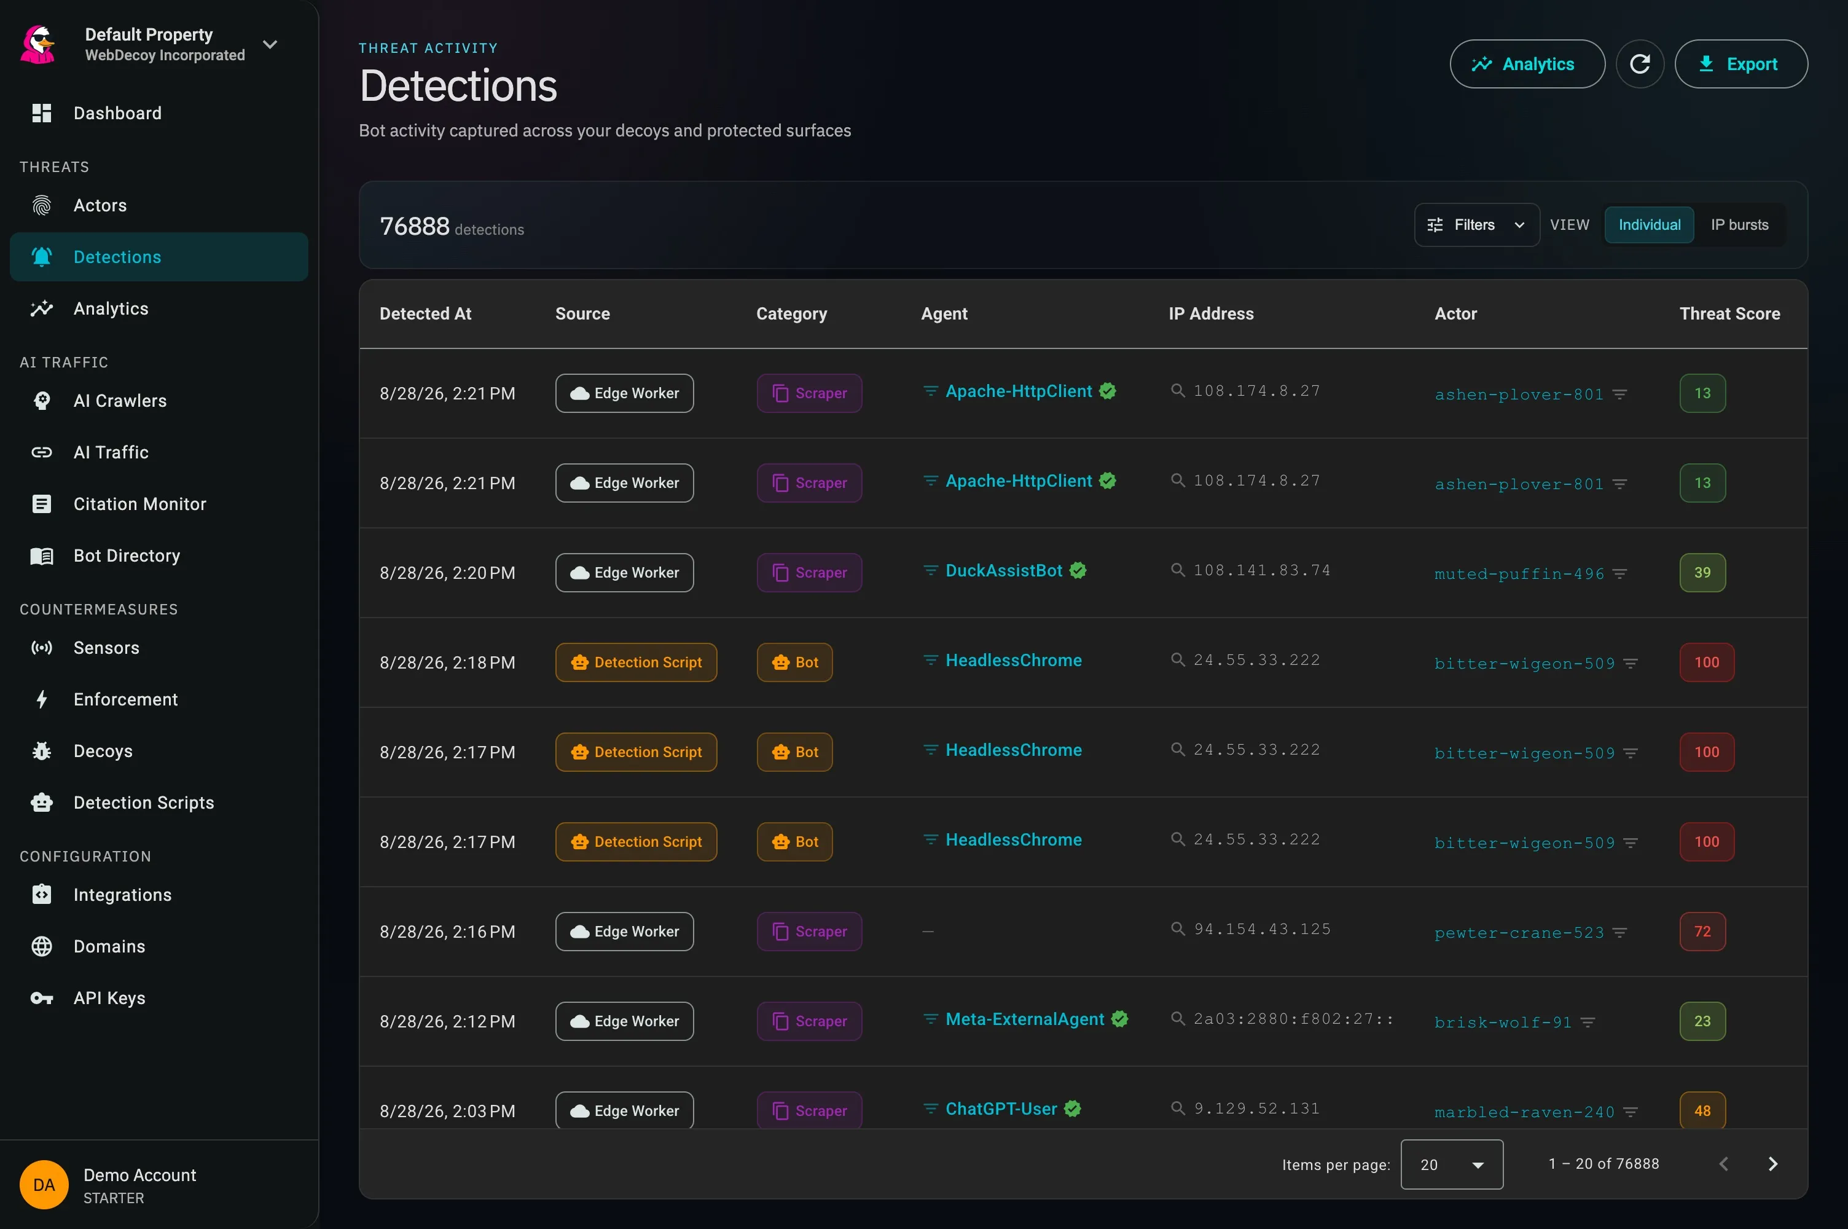
Task: Click the 8/28/26, 2:12 PM timestamp
Action: pos(447,1021)
